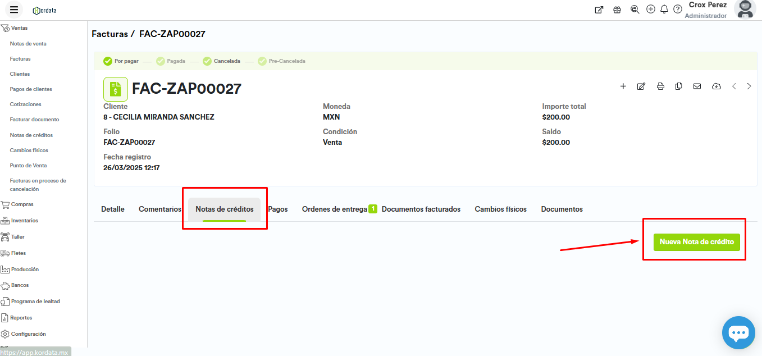Select the 'Por pagar' status step
Screen dimensions: 762x356
coord(121,61)
